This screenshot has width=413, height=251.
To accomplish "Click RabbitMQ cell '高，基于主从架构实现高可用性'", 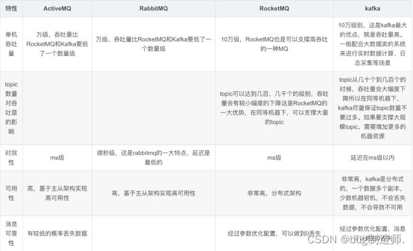I will pos(153,193).
